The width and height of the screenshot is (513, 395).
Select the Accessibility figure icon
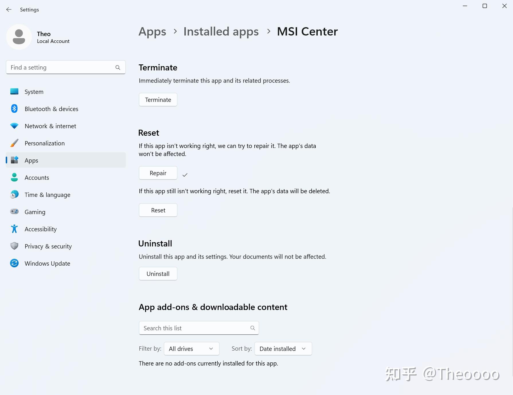(x=14, y=229)
